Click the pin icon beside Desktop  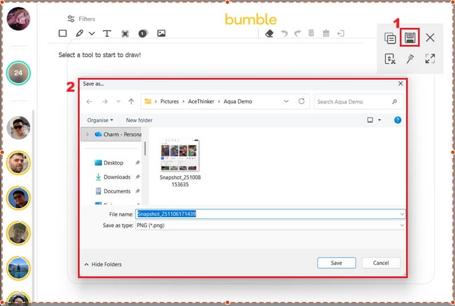tap(138, 163)
